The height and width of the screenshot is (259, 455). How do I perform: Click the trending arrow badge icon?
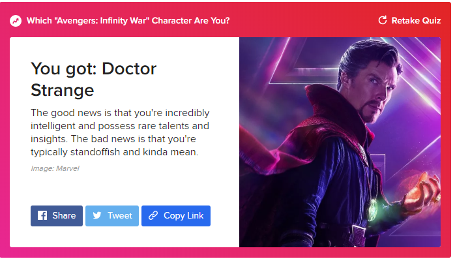tap(16, 21)
